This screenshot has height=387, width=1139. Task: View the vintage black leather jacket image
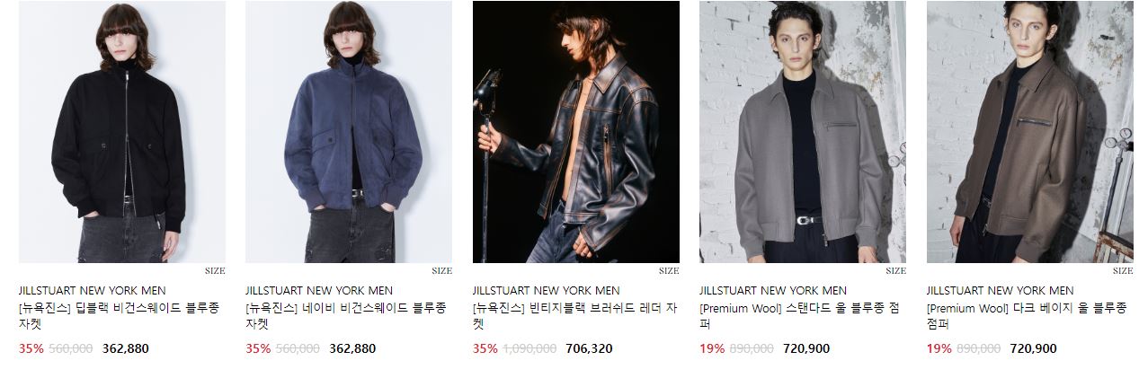pos(576,132)
